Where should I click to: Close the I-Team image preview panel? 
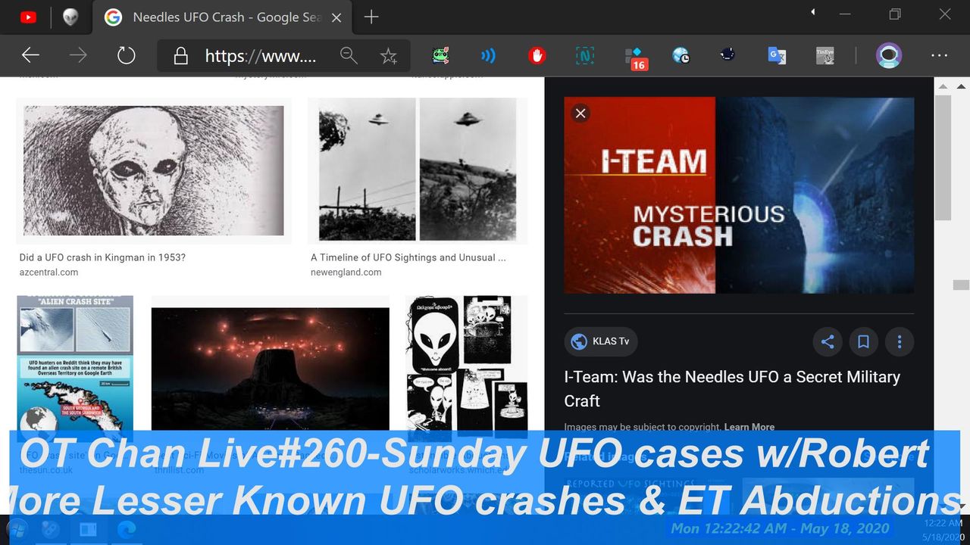point(580,114)
